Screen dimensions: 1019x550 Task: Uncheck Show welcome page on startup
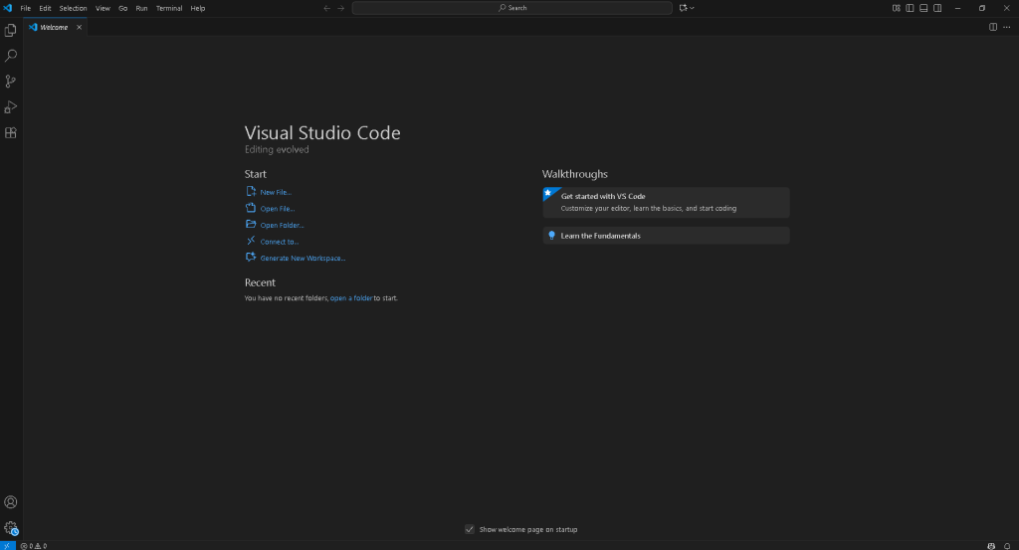pyautogui.click(x=470, y=529)
